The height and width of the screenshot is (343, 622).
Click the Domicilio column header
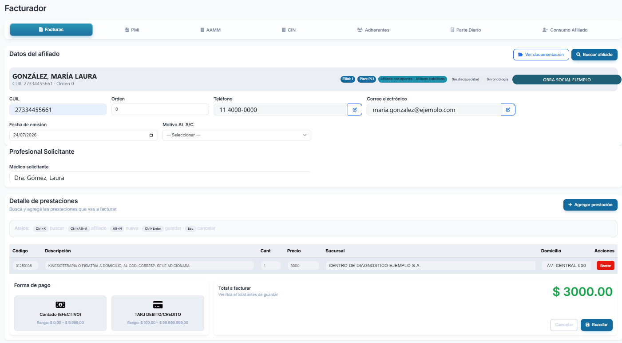[x=551, y=251]
